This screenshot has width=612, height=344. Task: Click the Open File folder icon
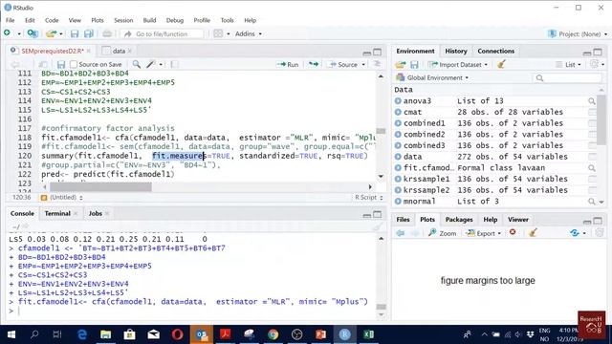coord(51,34)
